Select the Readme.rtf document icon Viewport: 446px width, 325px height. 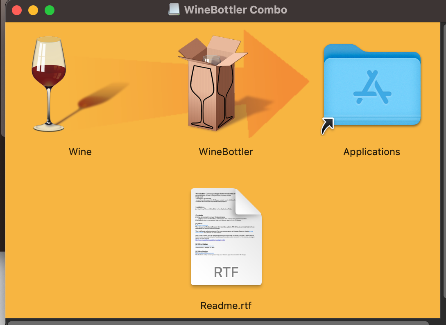click(226, 237)
